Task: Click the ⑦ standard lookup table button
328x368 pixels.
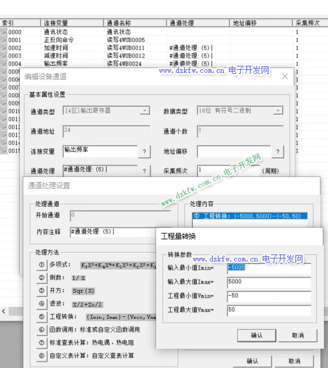Action: (42, 343)
